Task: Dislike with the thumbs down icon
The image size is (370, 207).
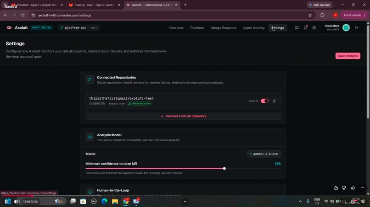Action: point(344,188)
